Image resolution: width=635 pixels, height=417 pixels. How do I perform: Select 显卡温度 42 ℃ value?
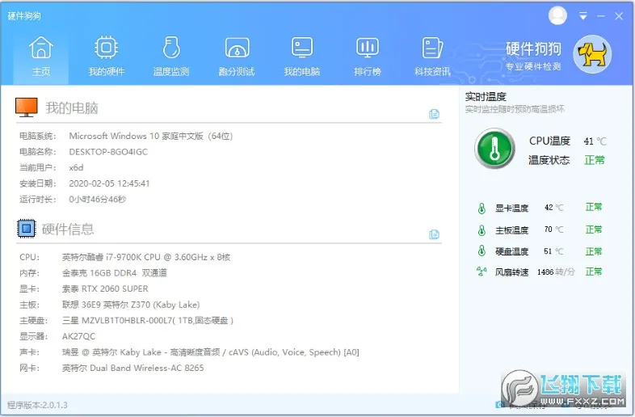[x=553, y=208]
